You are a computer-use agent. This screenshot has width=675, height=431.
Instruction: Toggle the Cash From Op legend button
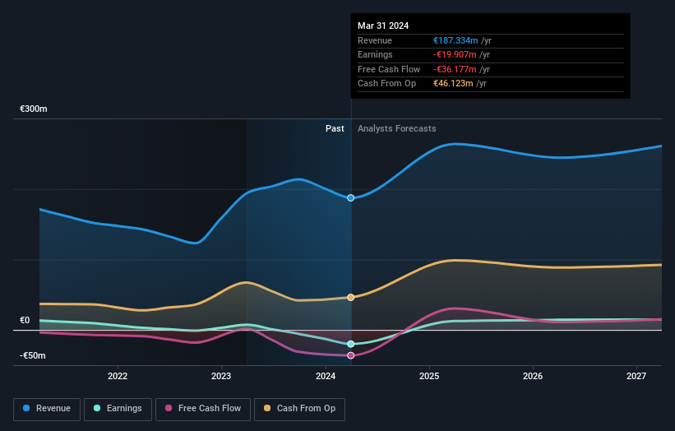point(299,409)
